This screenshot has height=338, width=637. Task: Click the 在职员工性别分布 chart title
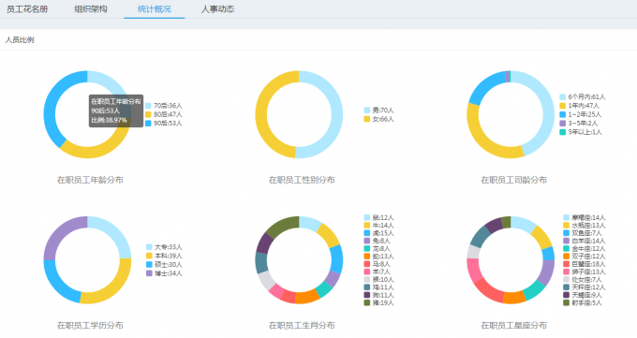click(x=302, y=180)
